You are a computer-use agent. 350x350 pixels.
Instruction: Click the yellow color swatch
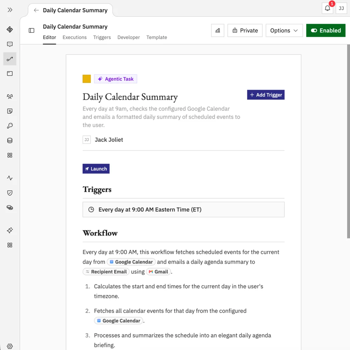tap(87, 79)
